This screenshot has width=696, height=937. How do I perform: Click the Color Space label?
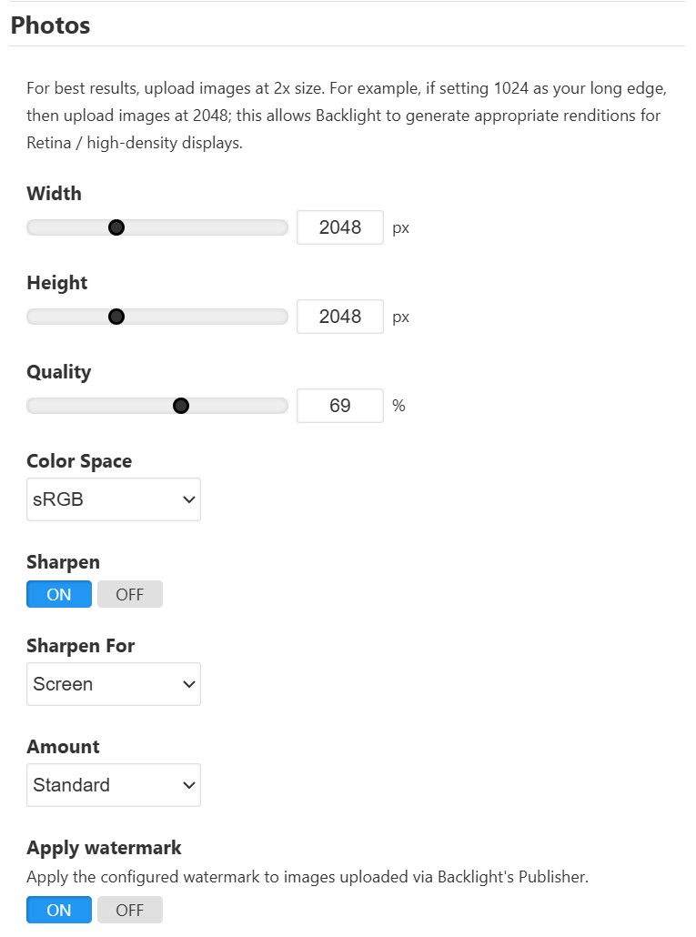click(x=79, y=461)
